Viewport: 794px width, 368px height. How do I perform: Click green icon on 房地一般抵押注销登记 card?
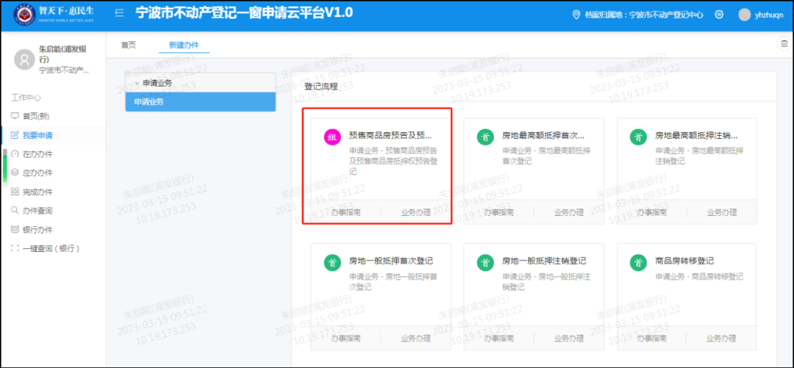click(x=486, y=262)
